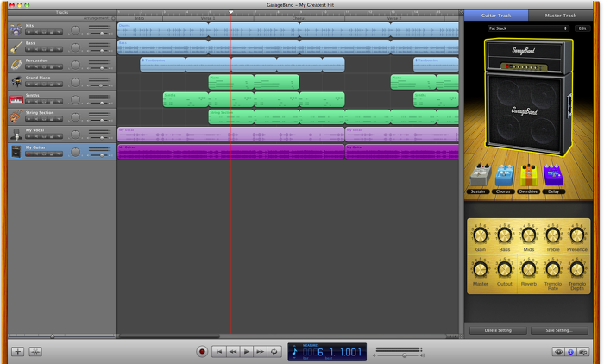Click the Kits drum set track icon
Screen dimensions: 604x364
[x=16, y=29]
